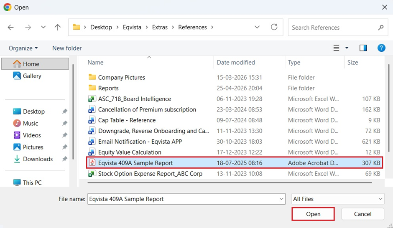Select Downgrade, Reverse Onboarding Word icon
The image size is (393, 228).
[x=92, y=131]
